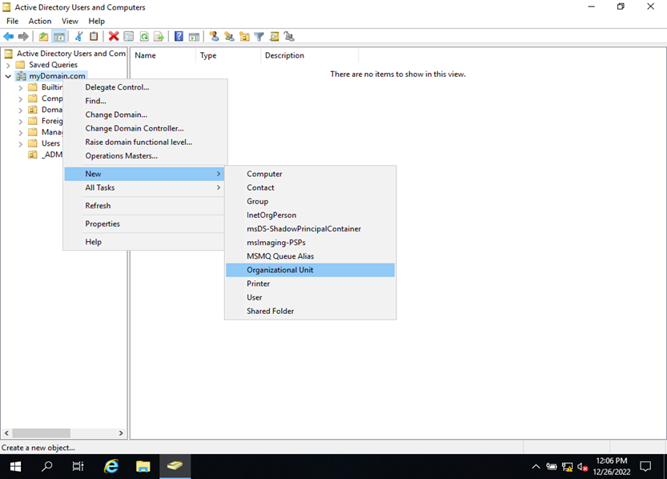Click the Active Directory title bar icon

[x=6, y=7]
